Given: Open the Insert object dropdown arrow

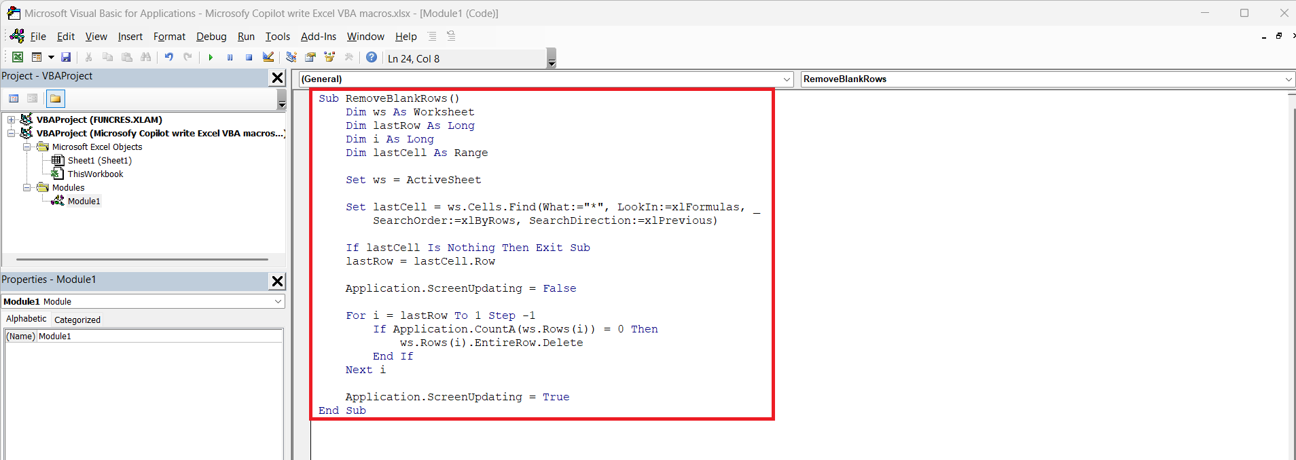Looking at the screenshot, I should tap(51, 58).
